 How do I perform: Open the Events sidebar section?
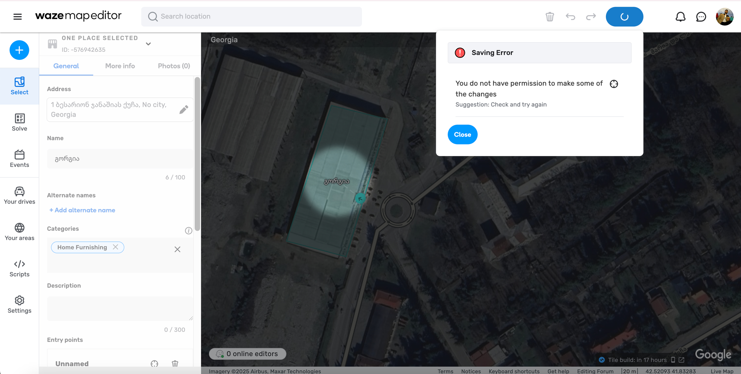[x=19, y=159]
